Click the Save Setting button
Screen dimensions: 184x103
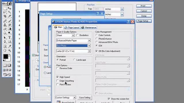85,98
